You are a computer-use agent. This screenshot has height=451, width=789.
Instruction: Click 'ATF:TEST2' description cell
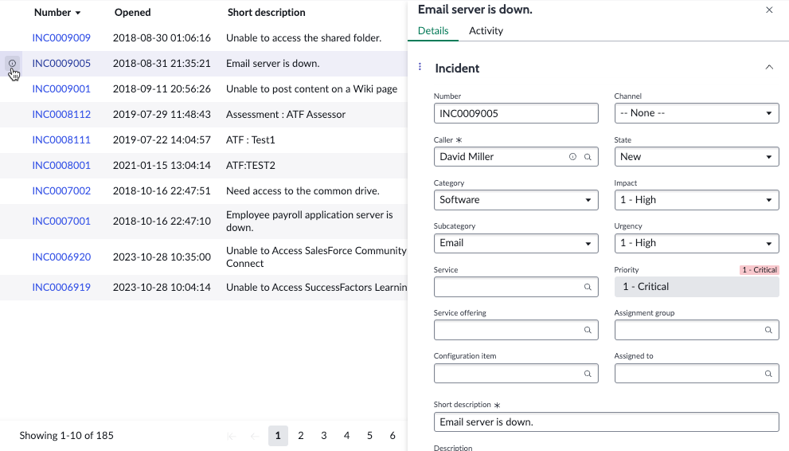point(251,166)
